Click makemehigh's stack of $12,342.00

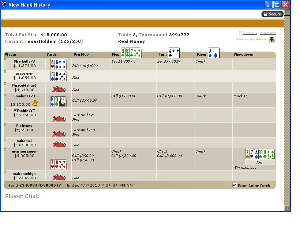(25, 178)
